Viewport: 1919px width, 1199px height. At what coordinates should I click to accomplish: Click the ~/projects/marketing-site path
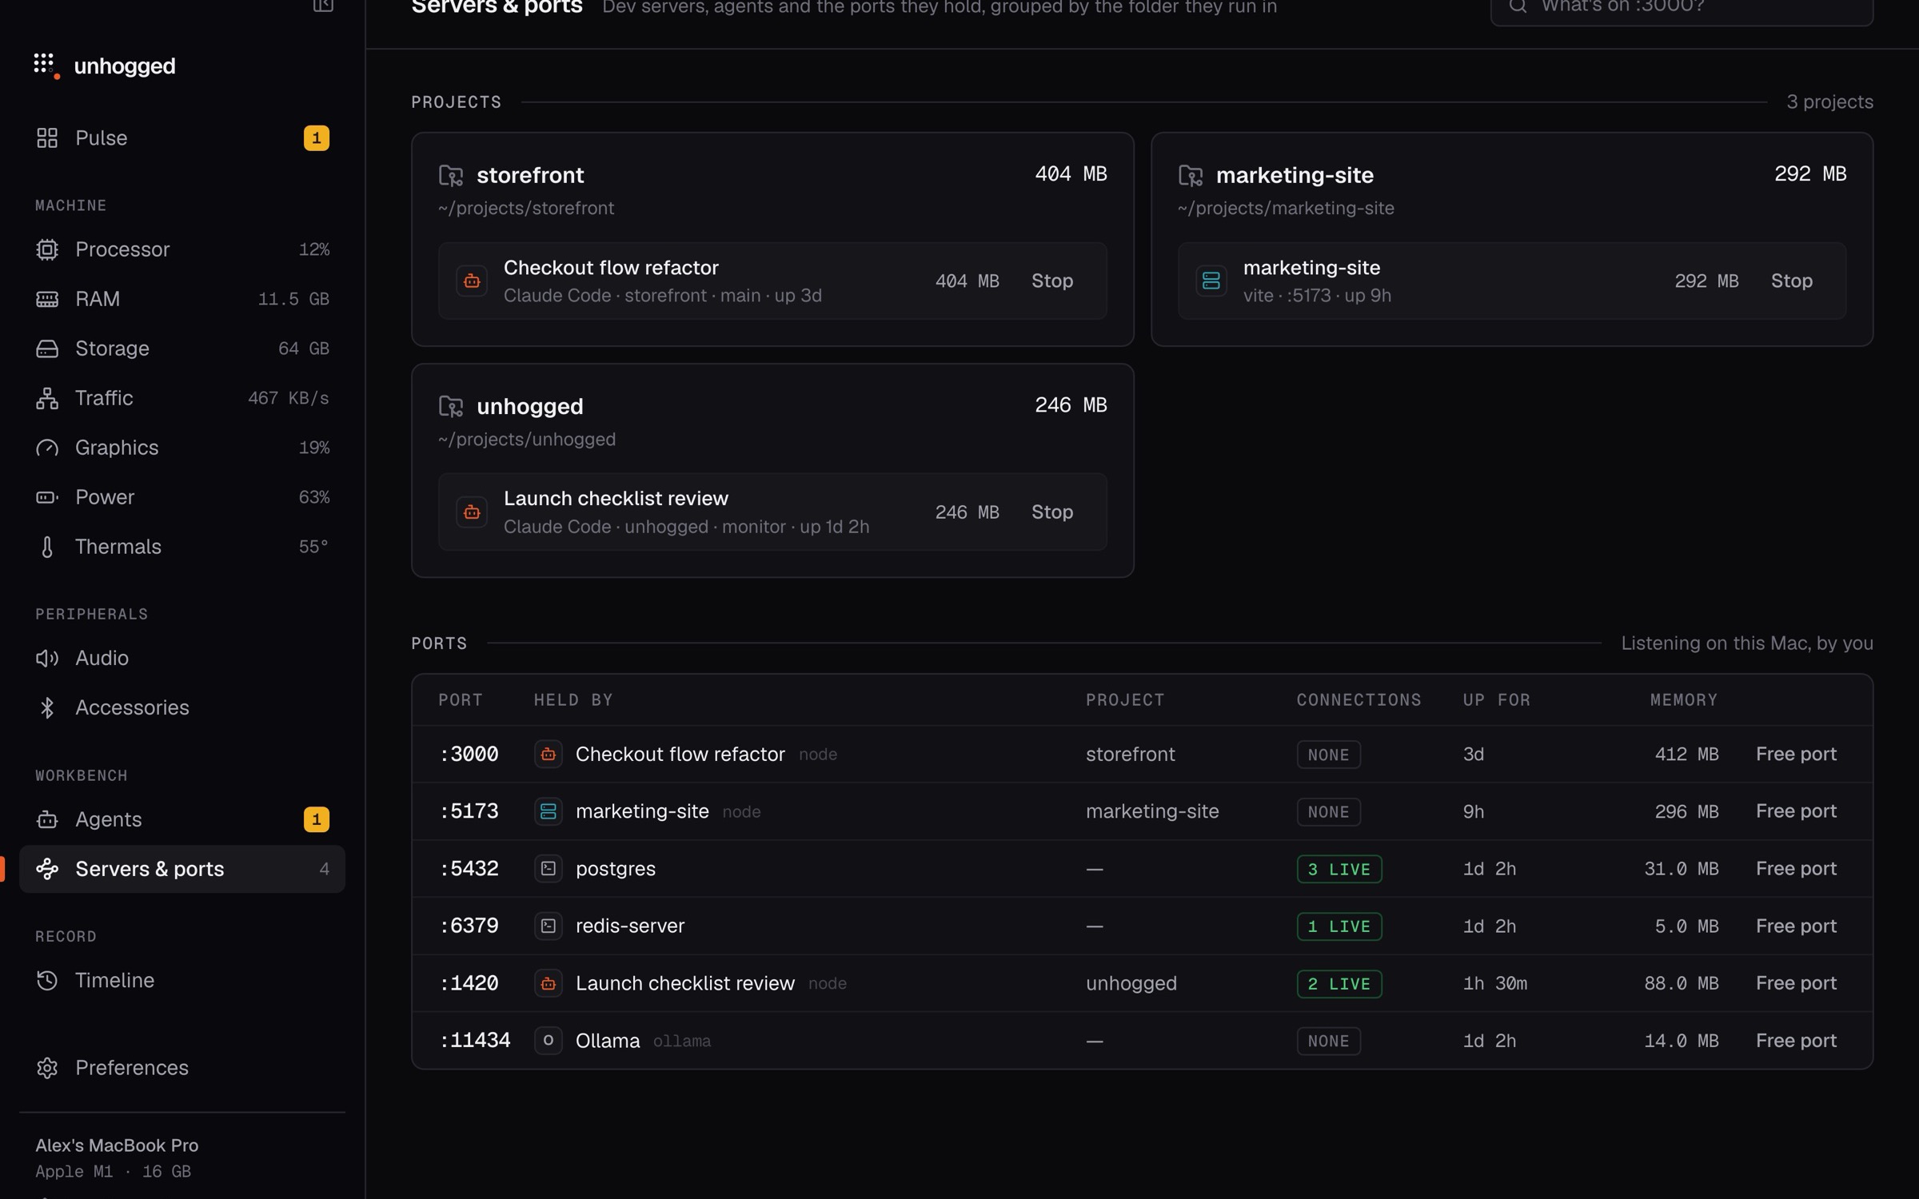click(x=1286, y=208)
